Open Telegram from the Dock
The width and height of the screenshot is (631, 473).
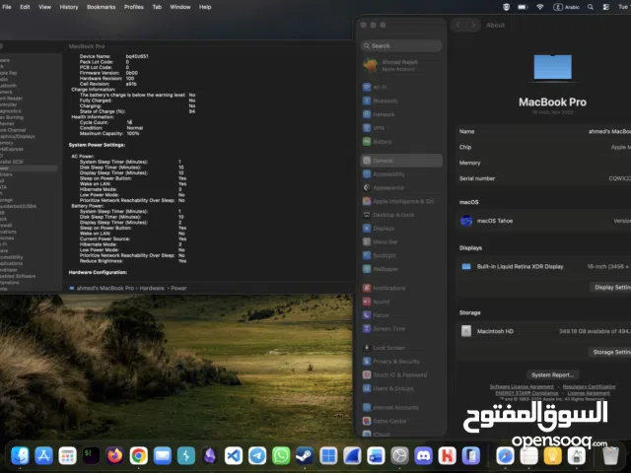[257, 455]
